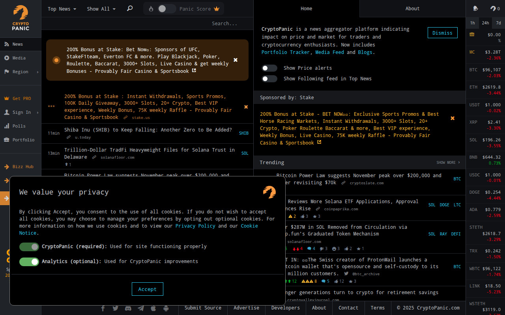Image resolution: width=505 pixels, height=315 pixels.
Task: Close the Stake bonus banner ad
Action: [236, 60]
